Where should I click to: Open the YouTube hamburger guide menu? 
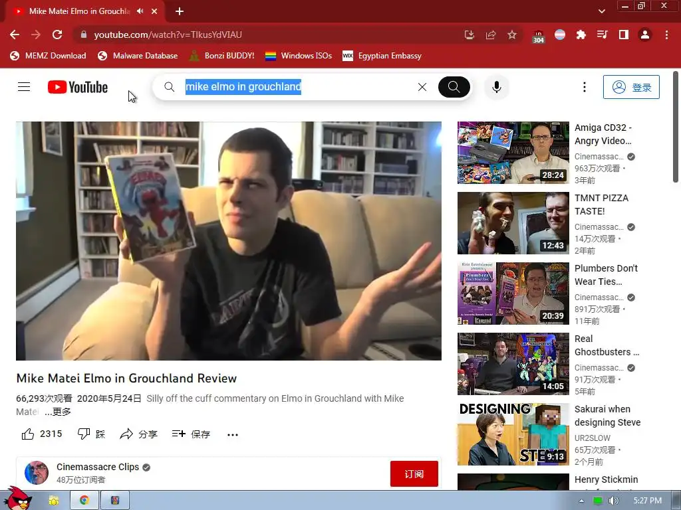coord(24,87)
